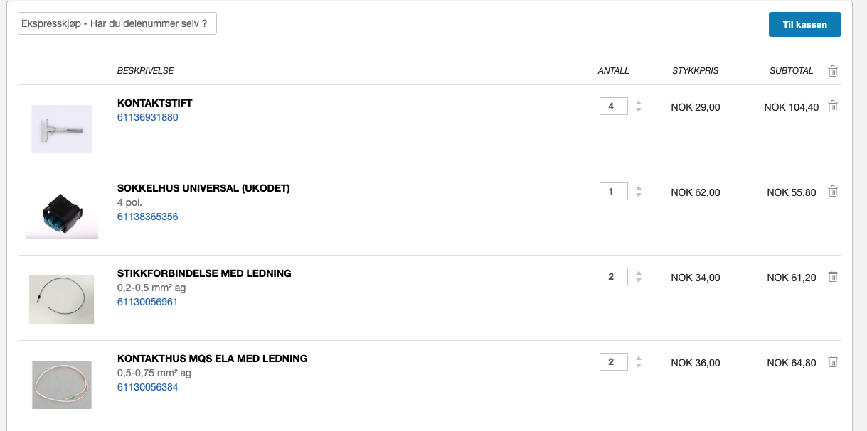The height and width of the screenshot is (431, 867).
Task: Open part number 61138365356 link
Action: [147, 217]
